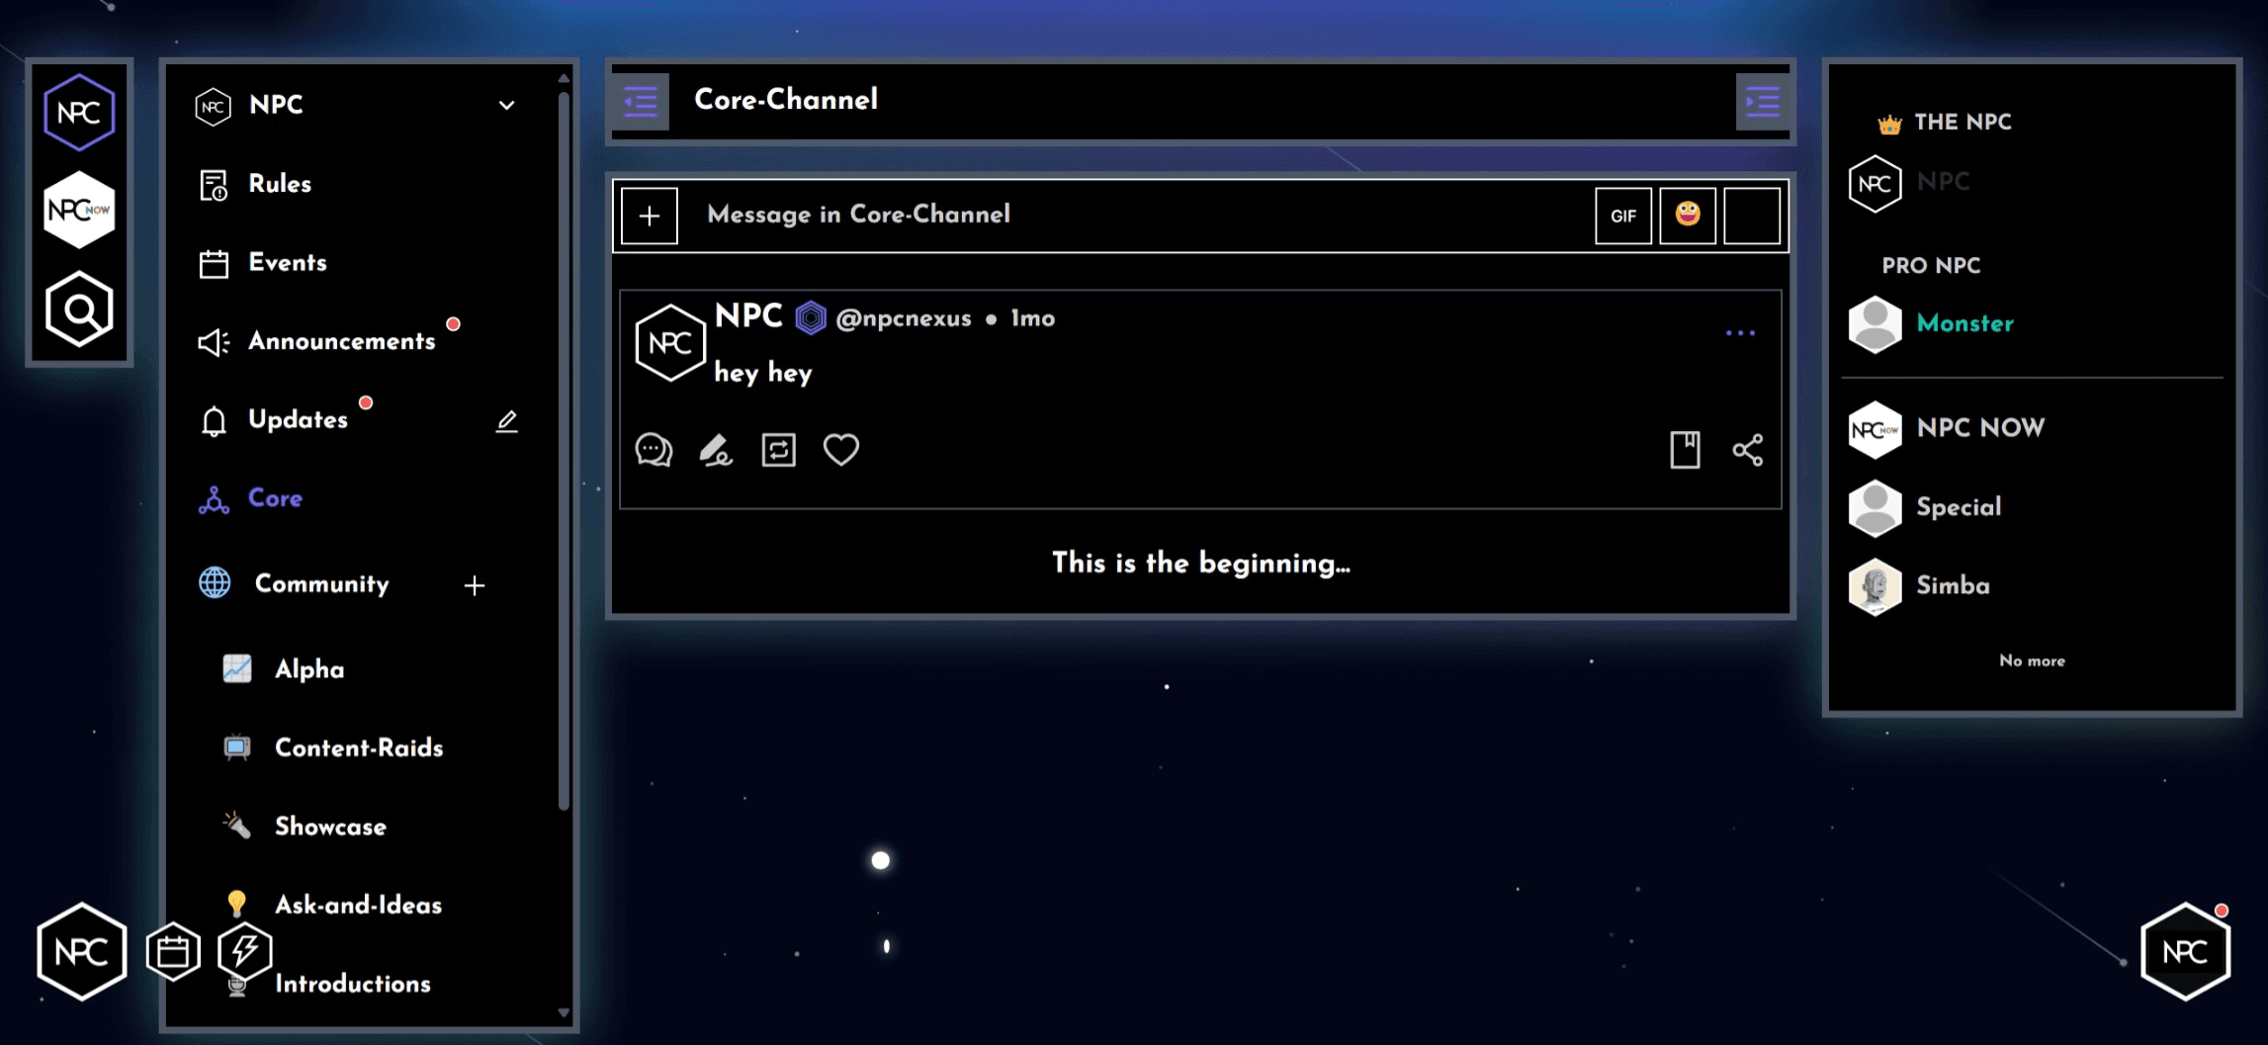Share the NPC post

[x=1747, y=451]
